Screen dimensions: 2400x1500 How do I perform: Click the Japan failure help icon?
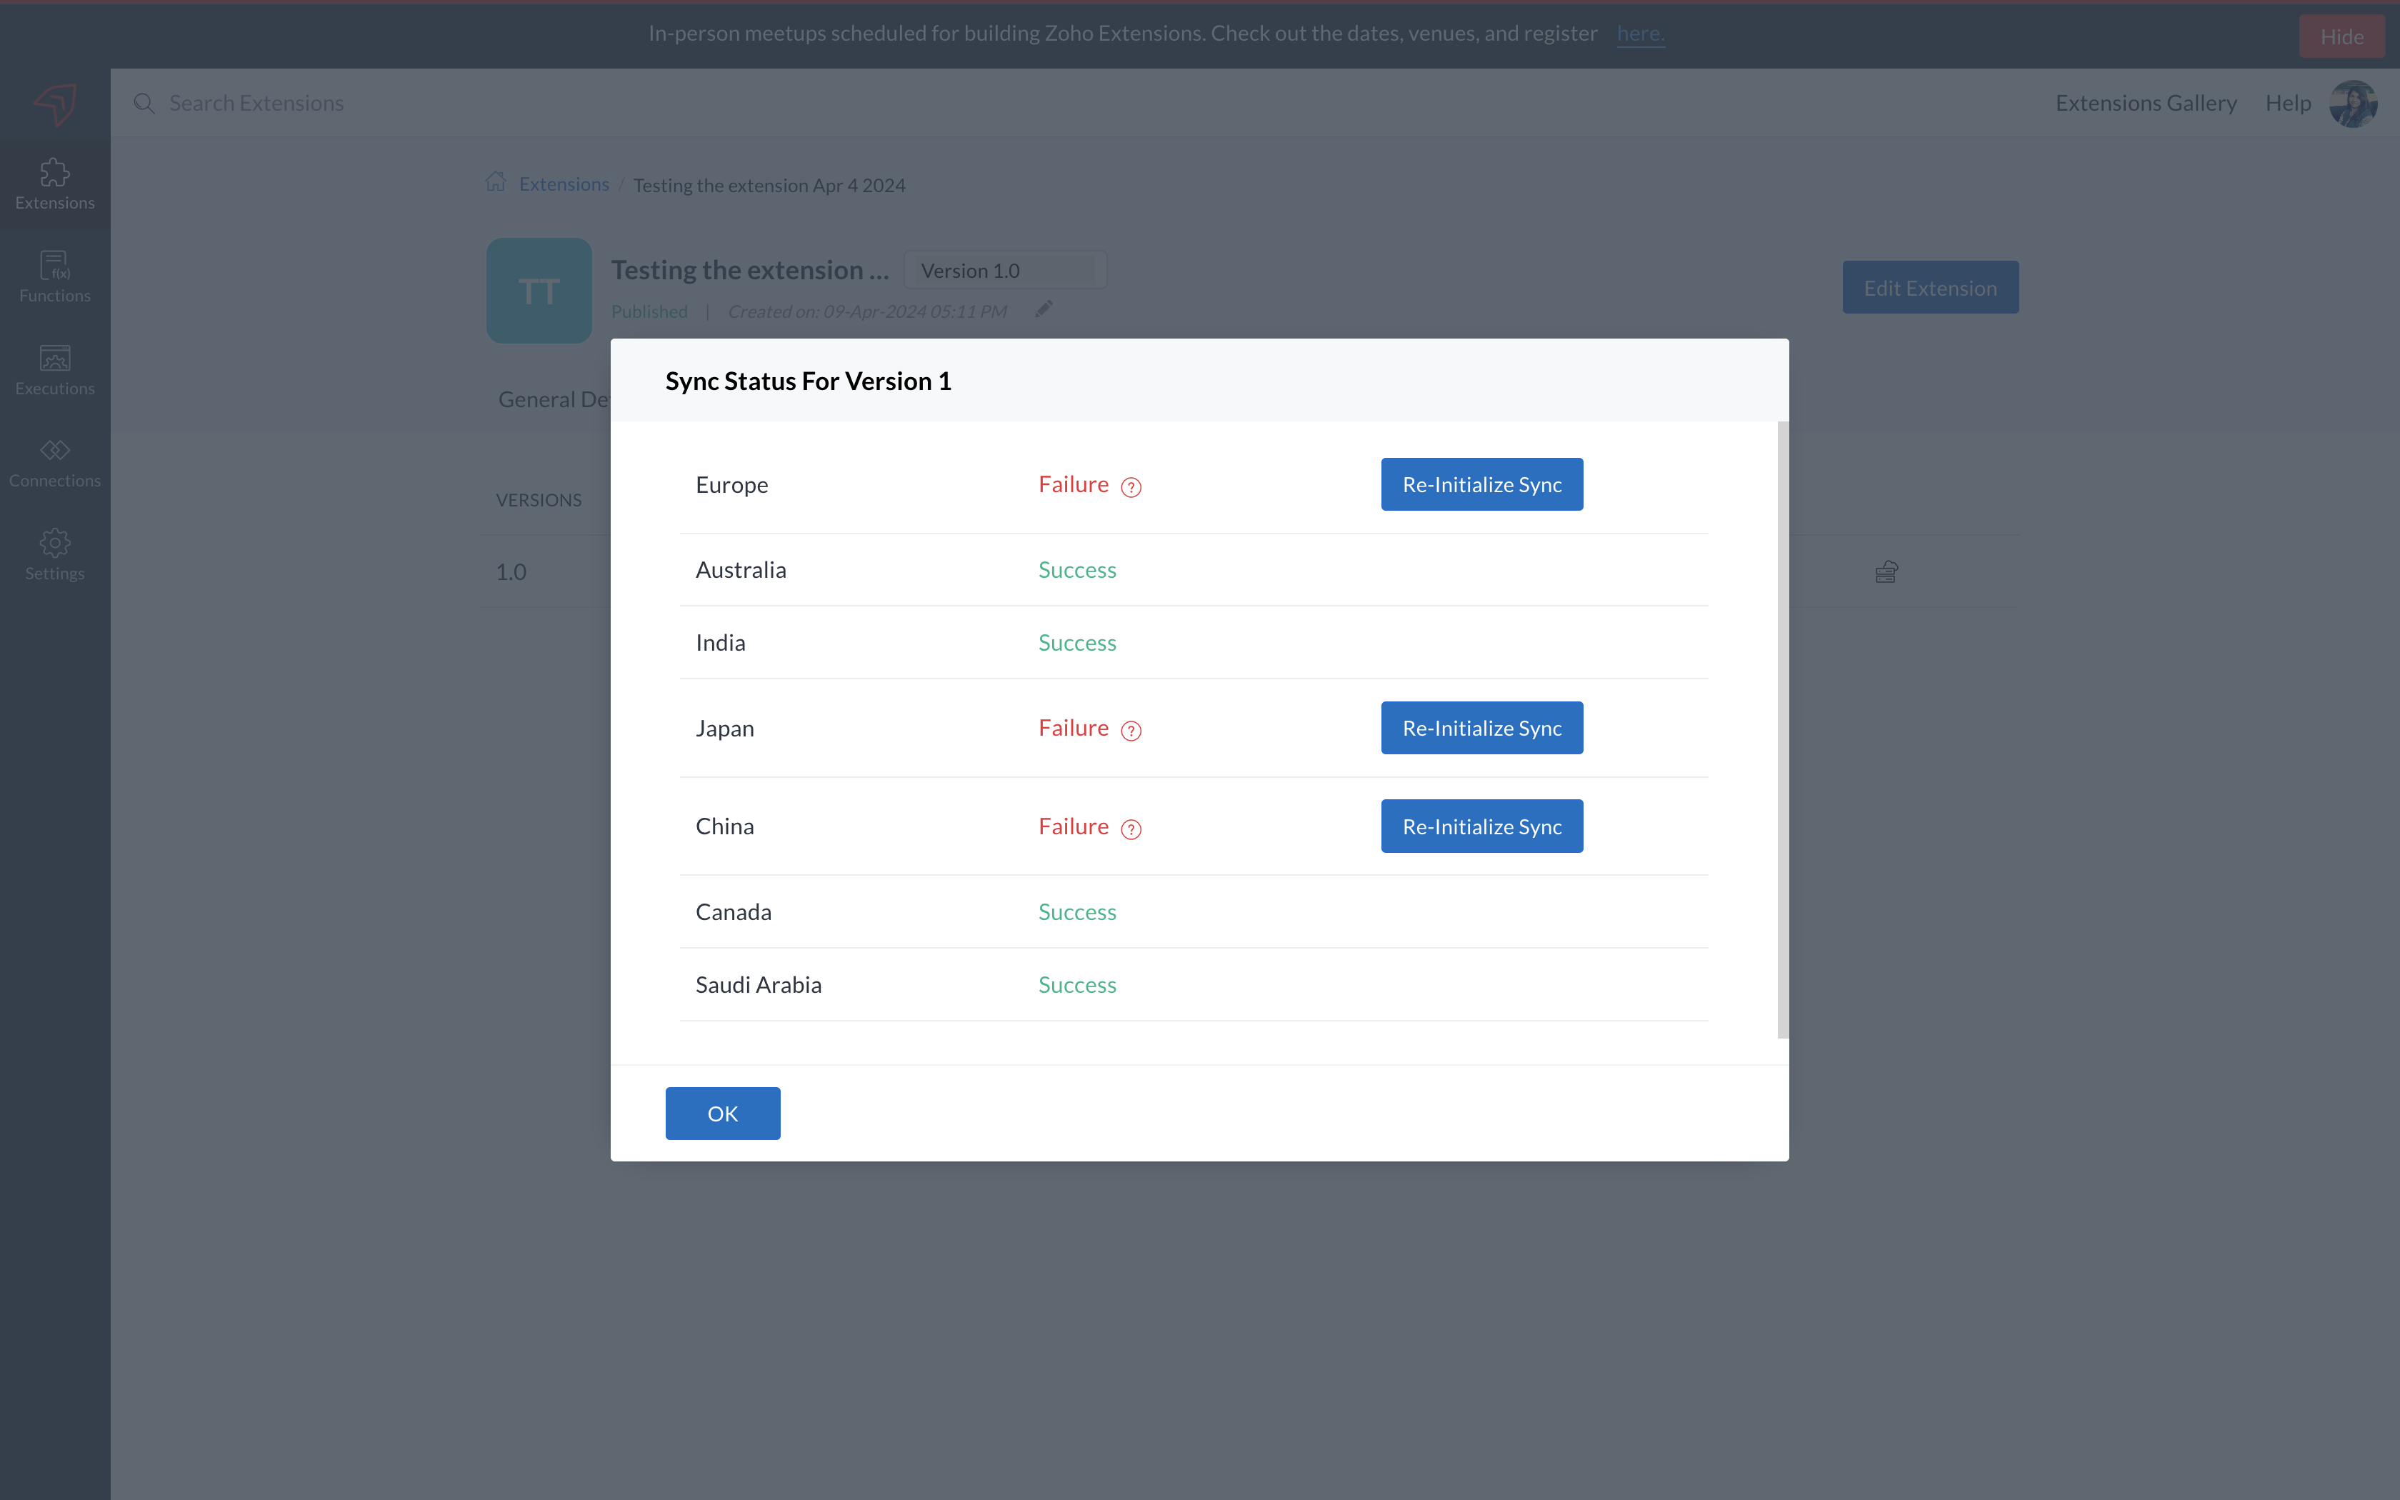(x=1131, y=731)
